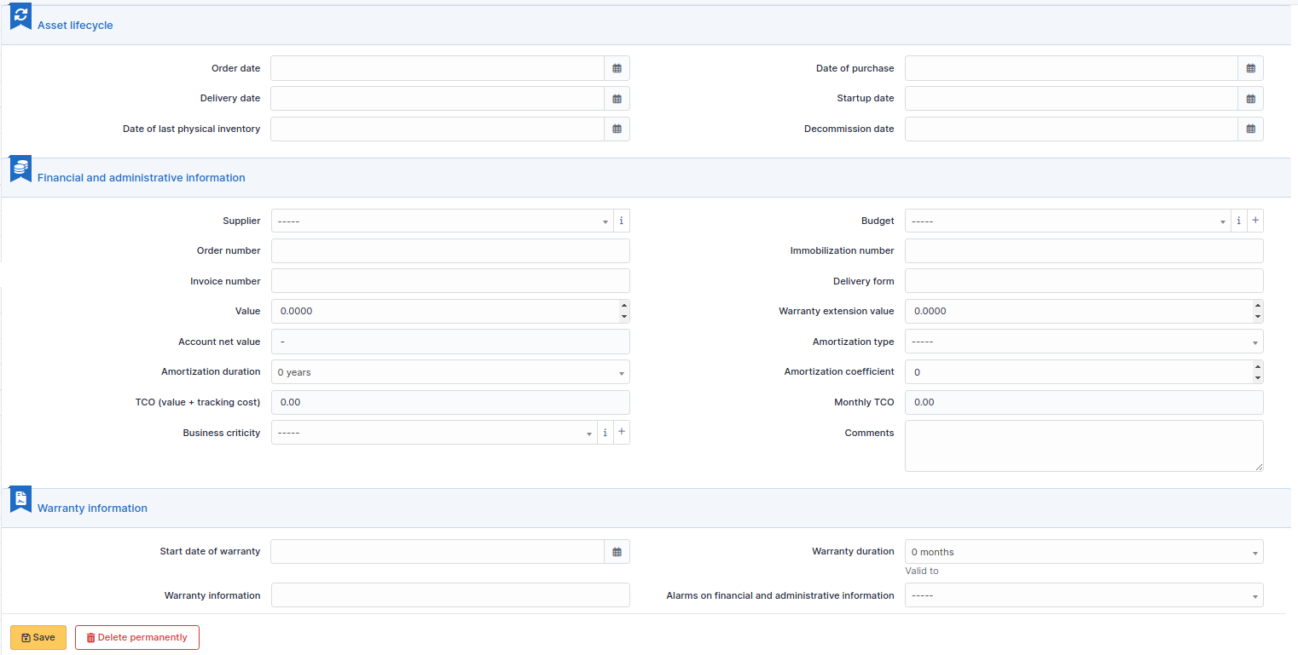Viewport: 1298px width, 655px height.
Task: Click the TCO (value + tracking cost) field
Action: click(450, 402)
